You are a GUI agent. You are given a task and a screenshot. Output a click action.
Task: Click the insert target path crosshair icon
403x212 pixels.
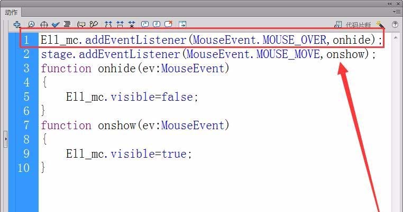pyautogui.click(x=44, y=25)
